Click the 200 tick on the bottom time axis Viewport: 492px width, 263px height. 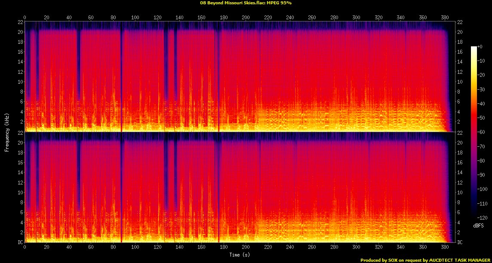tap(246, 248)
